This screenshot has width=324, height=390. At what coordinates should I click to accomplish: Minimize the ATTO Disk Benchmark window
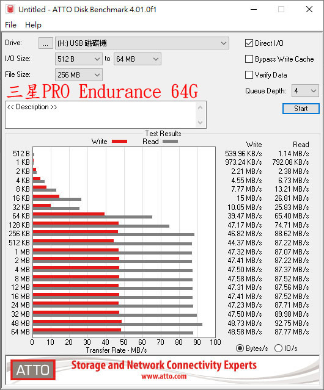254,9
